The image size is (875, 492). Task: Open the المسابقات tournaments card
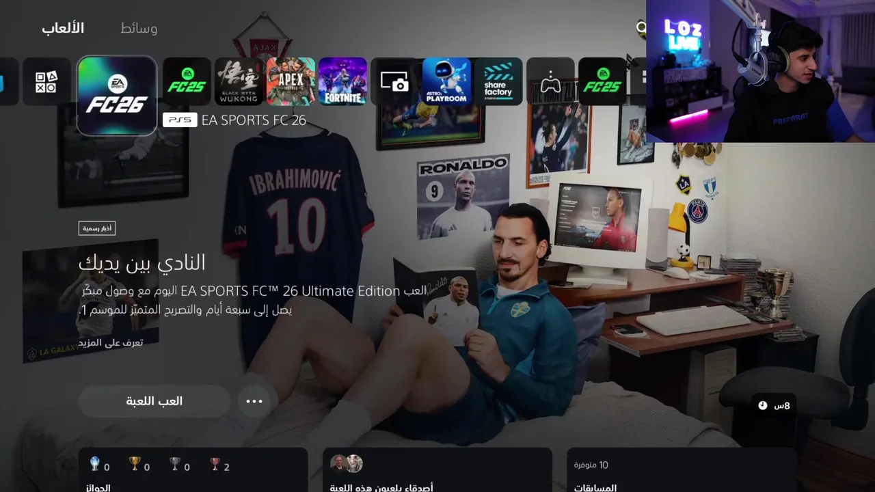click(682, 470)
